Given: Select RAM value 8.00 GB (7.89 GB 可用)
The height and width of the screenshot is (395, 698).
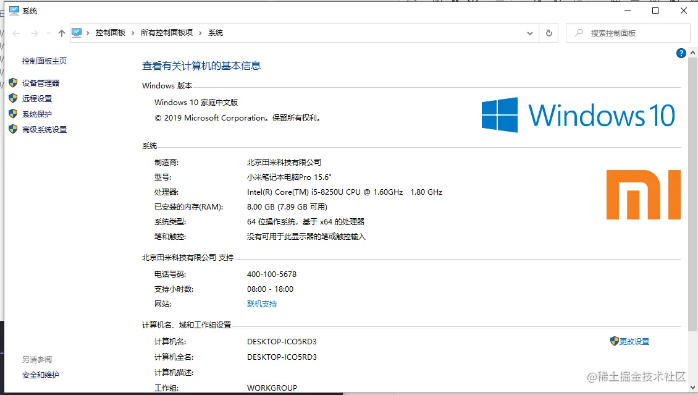Looking at the screenshot, I should click(x=287, y=206).
